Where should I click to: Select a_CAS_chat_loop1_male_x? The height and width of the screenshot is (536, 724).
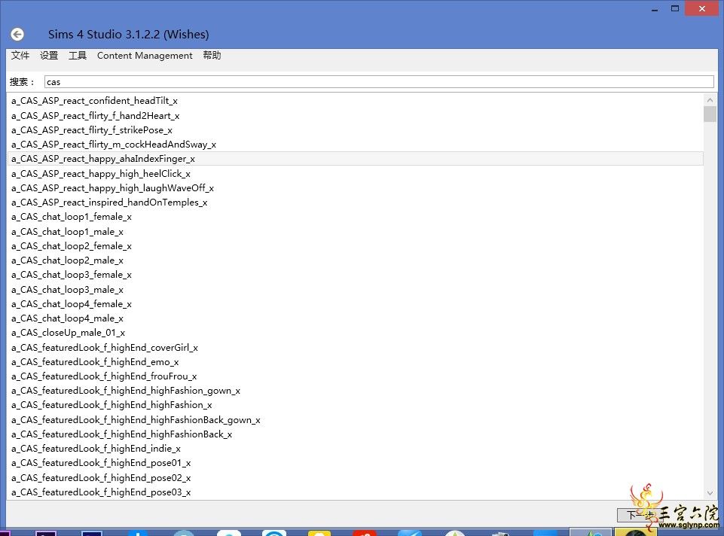(355, 231)
